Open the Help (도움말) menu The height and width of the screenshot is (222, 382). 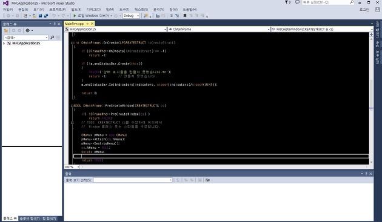pos(190,10)
